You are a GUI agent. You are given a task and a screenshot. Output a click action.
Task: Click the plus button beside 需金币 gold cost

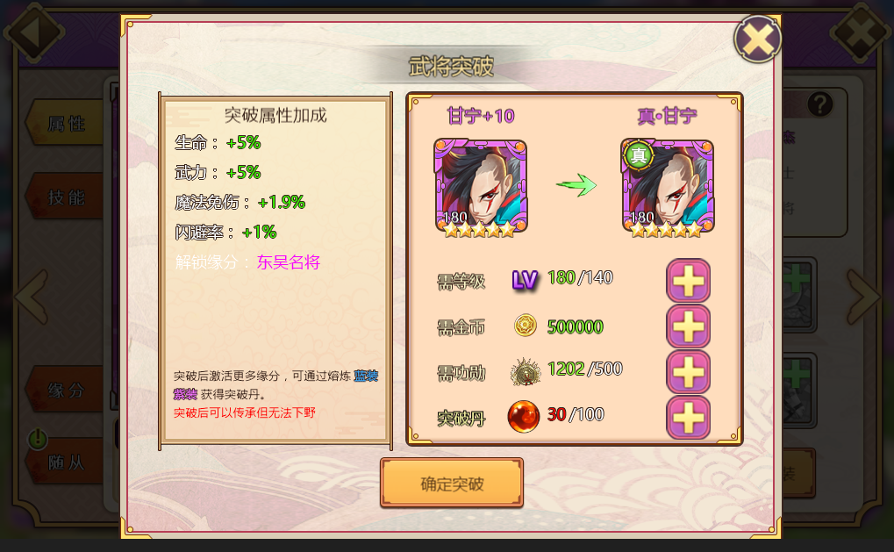688,326
